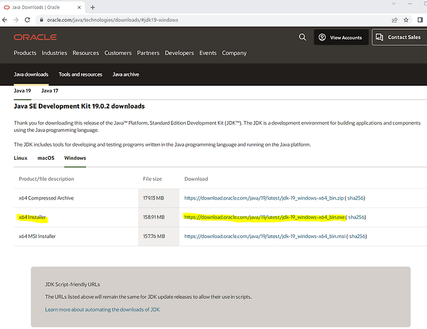Screen dimensions: 427x329
Task: Go back to the previous page
Action: [5, 20]
